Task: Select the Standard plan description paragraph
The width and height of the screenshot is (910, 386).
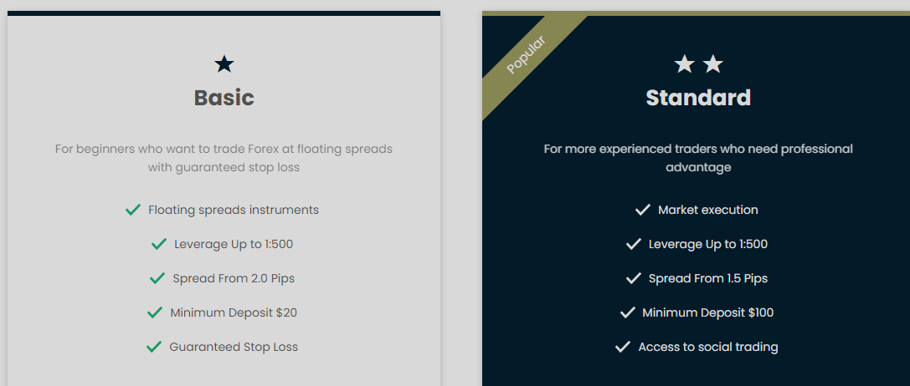Action: (x=698, y=158)
